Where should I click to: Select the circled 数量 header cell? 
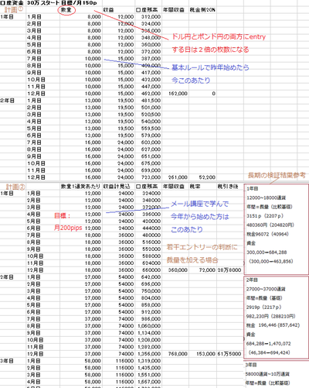pos(66,10)
